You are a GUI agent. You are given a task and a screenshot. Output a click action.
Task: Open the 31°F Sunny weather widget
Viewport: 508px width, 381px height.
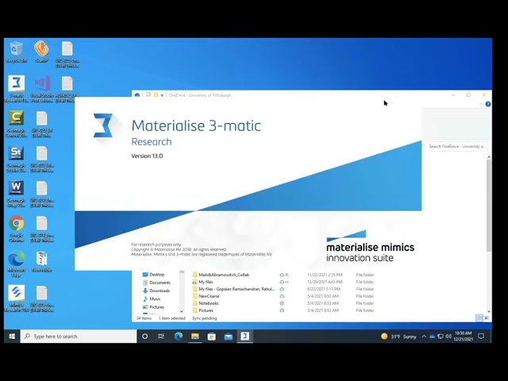[398, 337]
